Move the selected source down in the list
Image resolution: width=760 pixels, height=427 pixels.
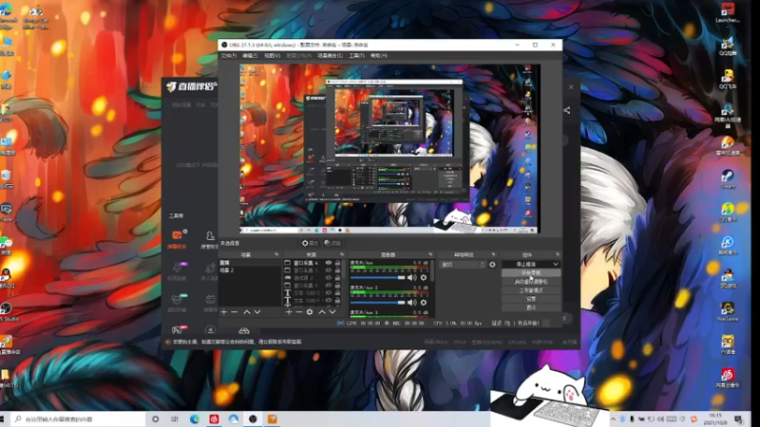[332, 312]
